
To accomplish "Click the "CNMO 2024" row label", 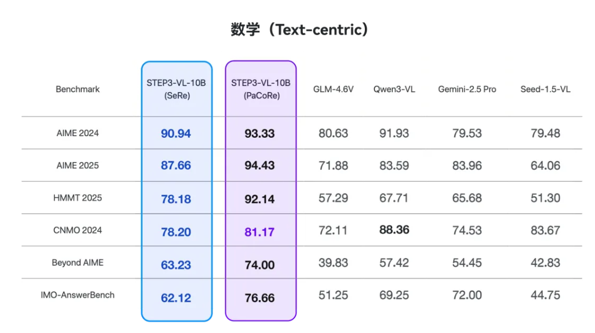I will [77, 230].
